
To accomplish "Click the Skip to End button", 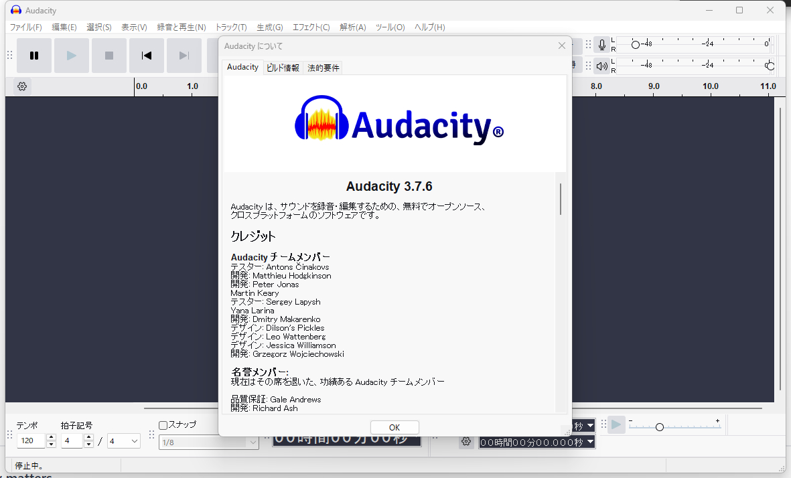I will [184, 56].
